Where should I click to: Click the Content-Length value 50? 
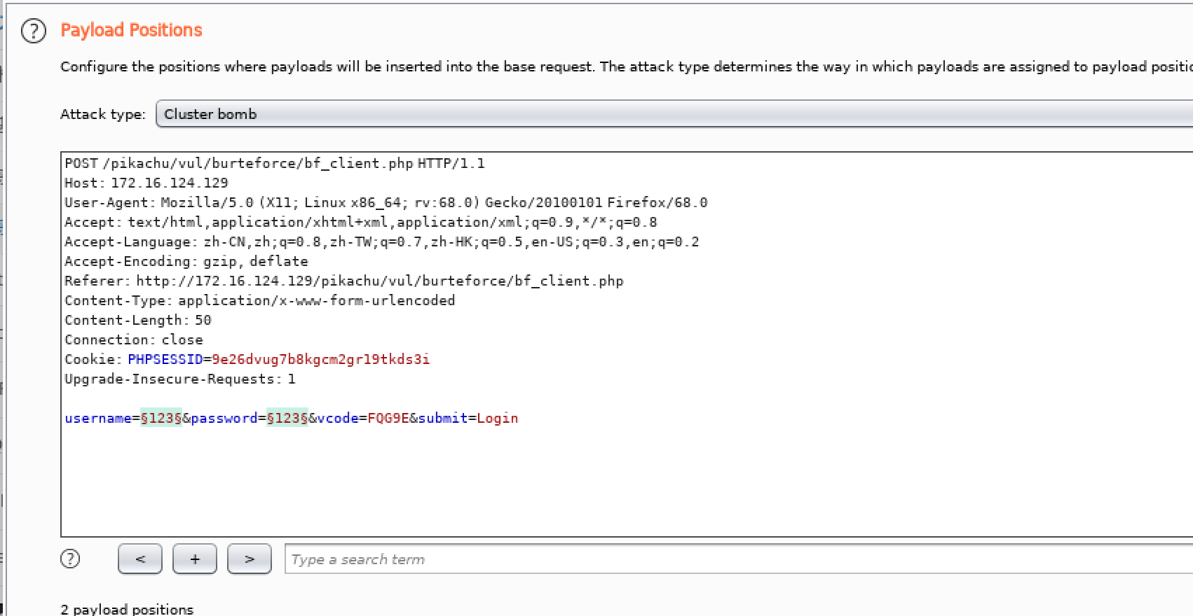203,320
